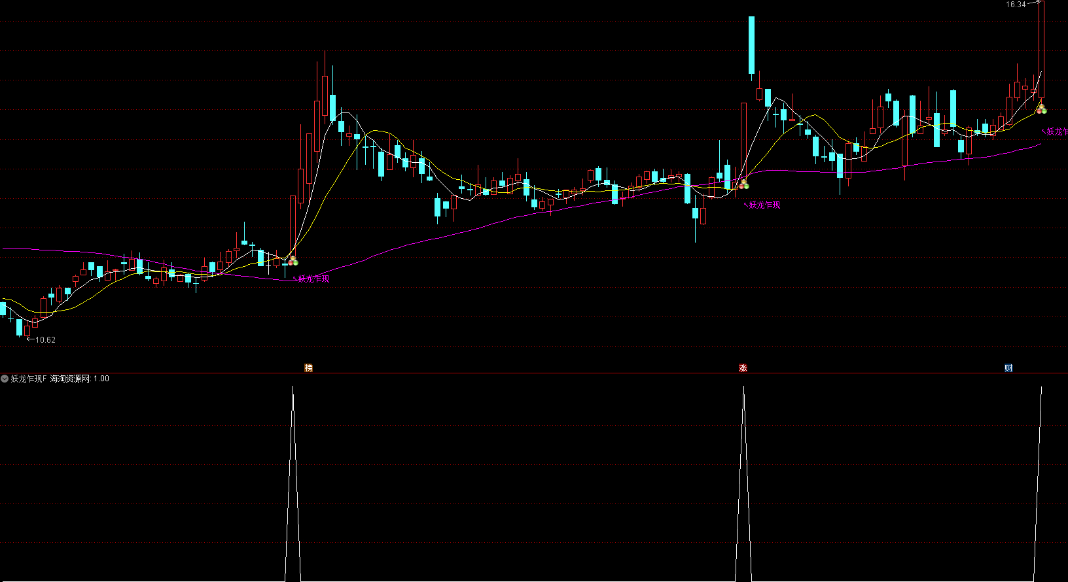Click the 10.62 lowest price label

pyautogui.click(x=45, y=340)
